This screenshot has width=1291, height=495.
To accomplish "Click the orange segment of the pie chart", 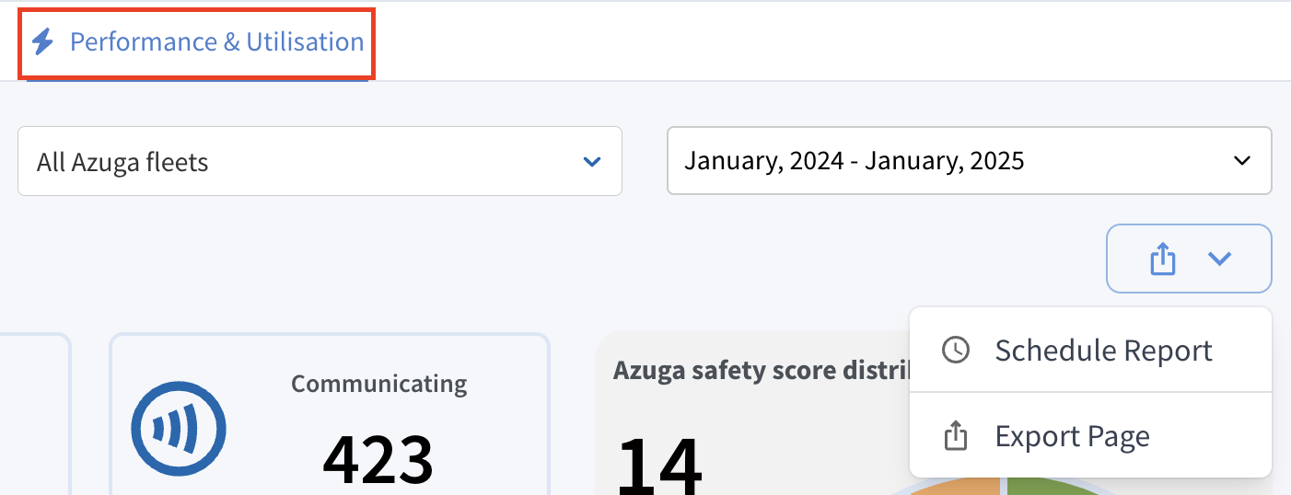I will [x=958, y=488].
